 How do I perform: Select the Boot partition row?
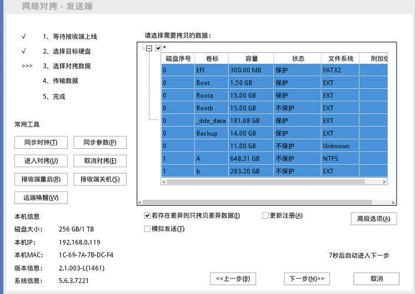click(275, 83)
